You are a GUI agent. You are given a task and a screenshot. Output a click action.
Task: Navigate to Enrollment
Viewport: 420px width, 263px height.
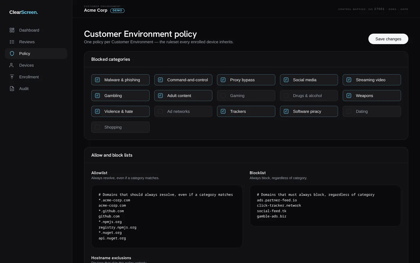pos(36,77)
